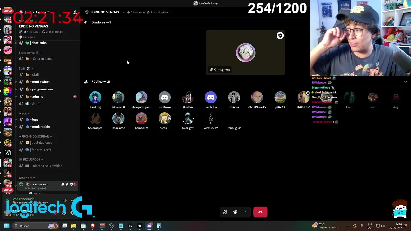Open File Explorer from the taskbar
Screen dimensions: 411x231
coord(74,226)
